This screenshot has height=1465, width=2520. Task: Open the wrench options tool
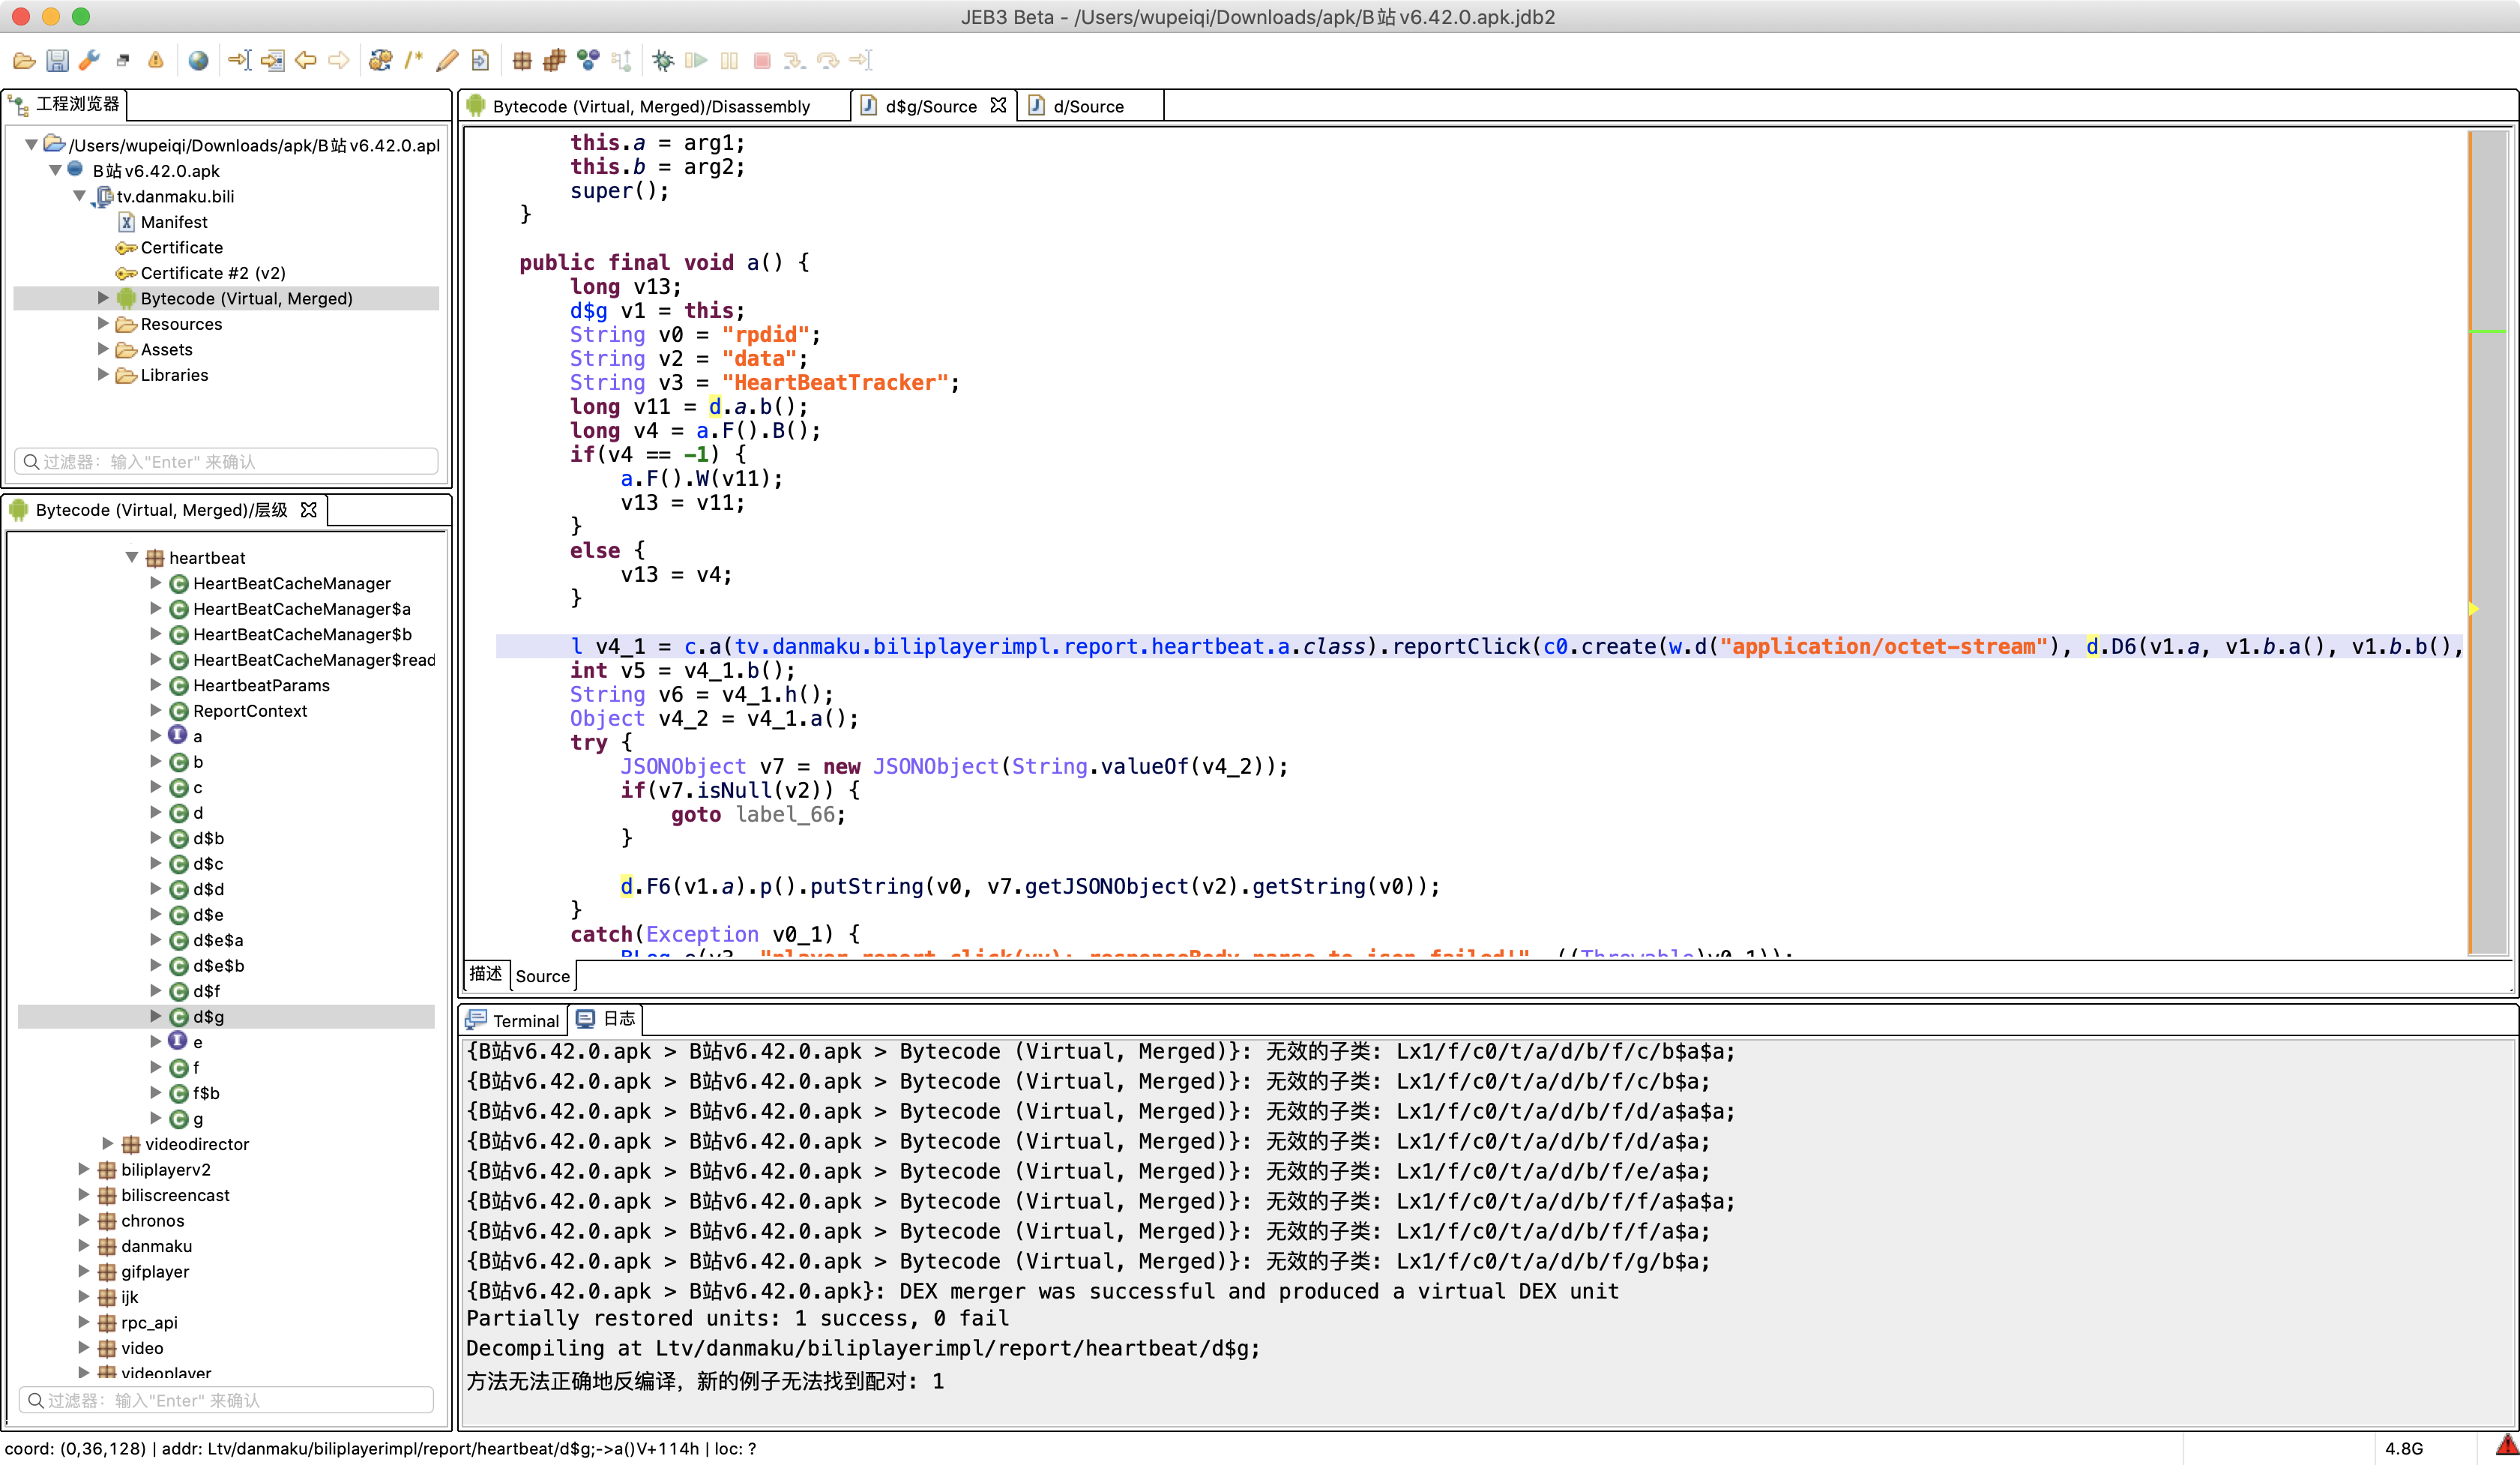tap(90, 61)
